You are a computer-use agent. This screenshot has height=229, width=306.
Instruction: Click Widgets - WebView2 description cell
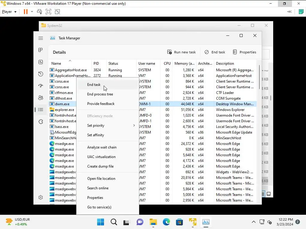coord(235,172)
